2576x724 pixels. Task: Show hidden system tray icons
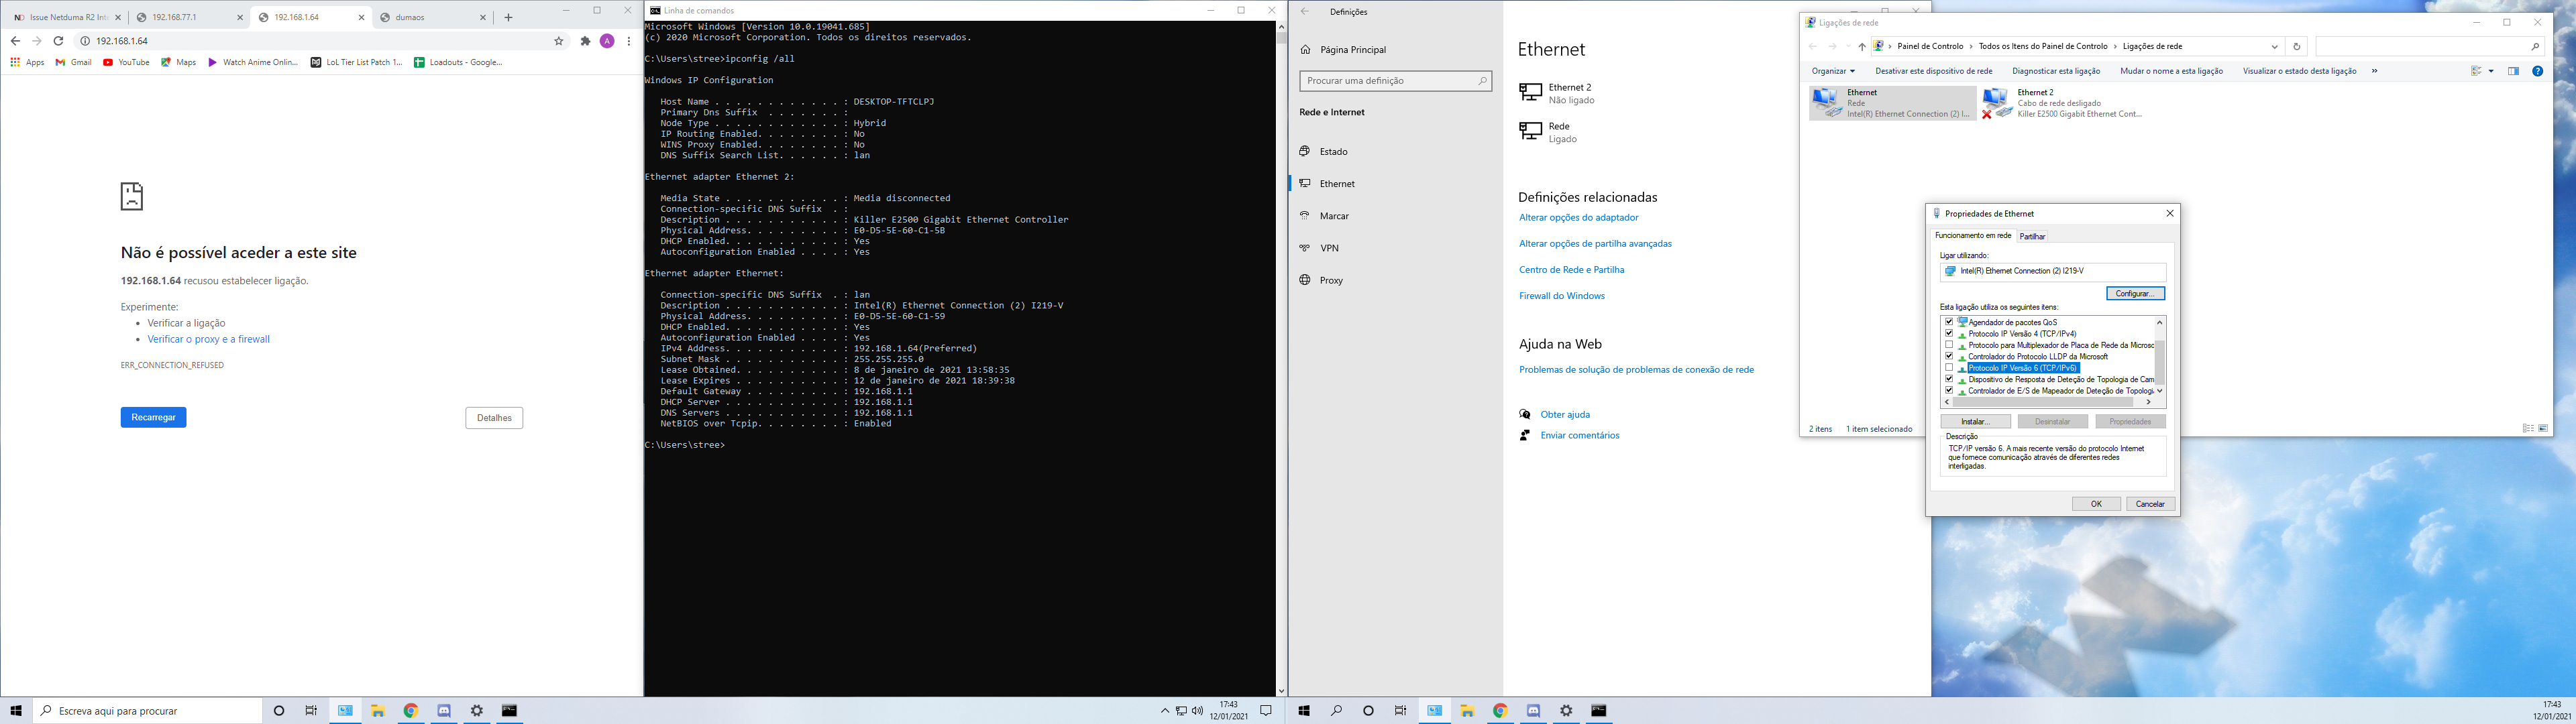pos(1164,711)
